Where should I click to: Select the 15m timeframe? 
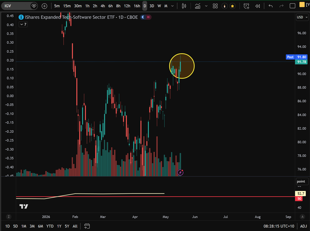tap(67, 6)
